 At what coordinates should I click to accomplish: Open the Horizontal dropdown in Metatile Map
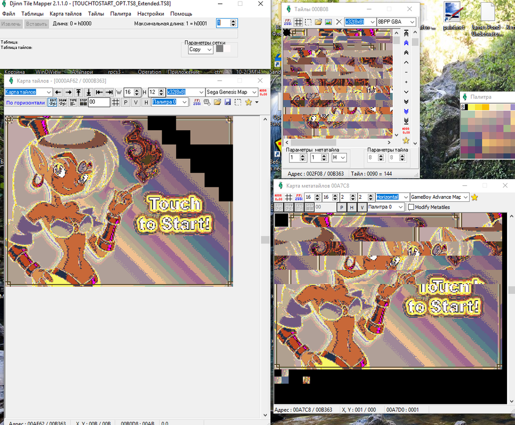click(392, 197)
